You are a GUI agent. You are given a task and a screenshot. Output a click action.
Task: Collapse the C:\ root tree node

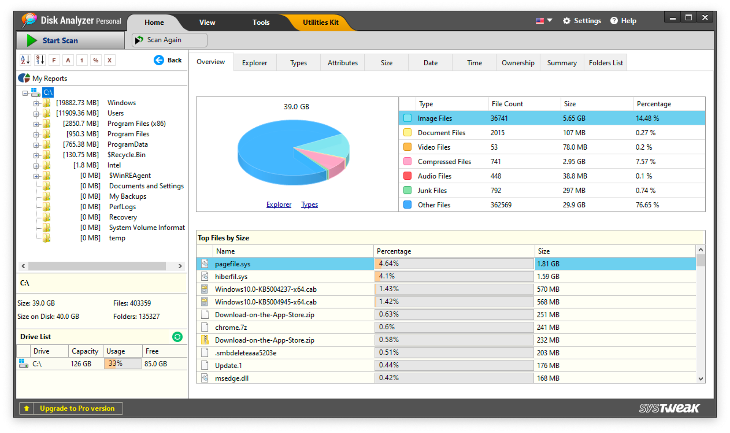[x=25, y=93]
